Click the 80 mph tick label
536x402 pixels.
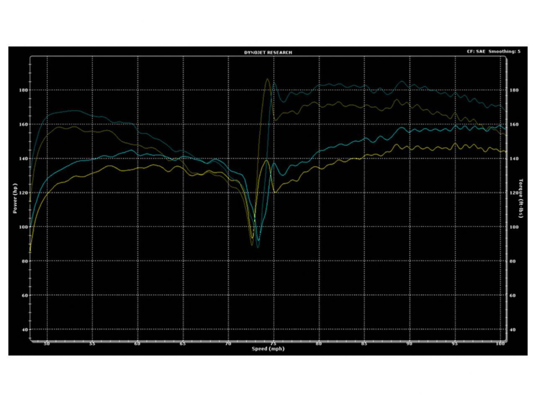click(319, 344)
